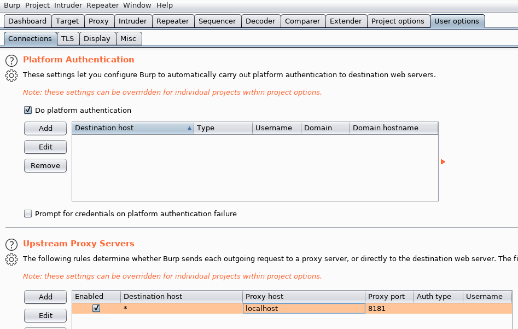This screenshot has height=329, width=518.
Task: Open the Platform Authentication help icon
Action: click(x=11, y=60)
